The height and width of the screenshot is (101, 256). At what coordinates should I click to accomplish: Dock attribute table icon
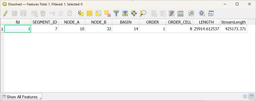pyautogui.click(x=211, y=13)
